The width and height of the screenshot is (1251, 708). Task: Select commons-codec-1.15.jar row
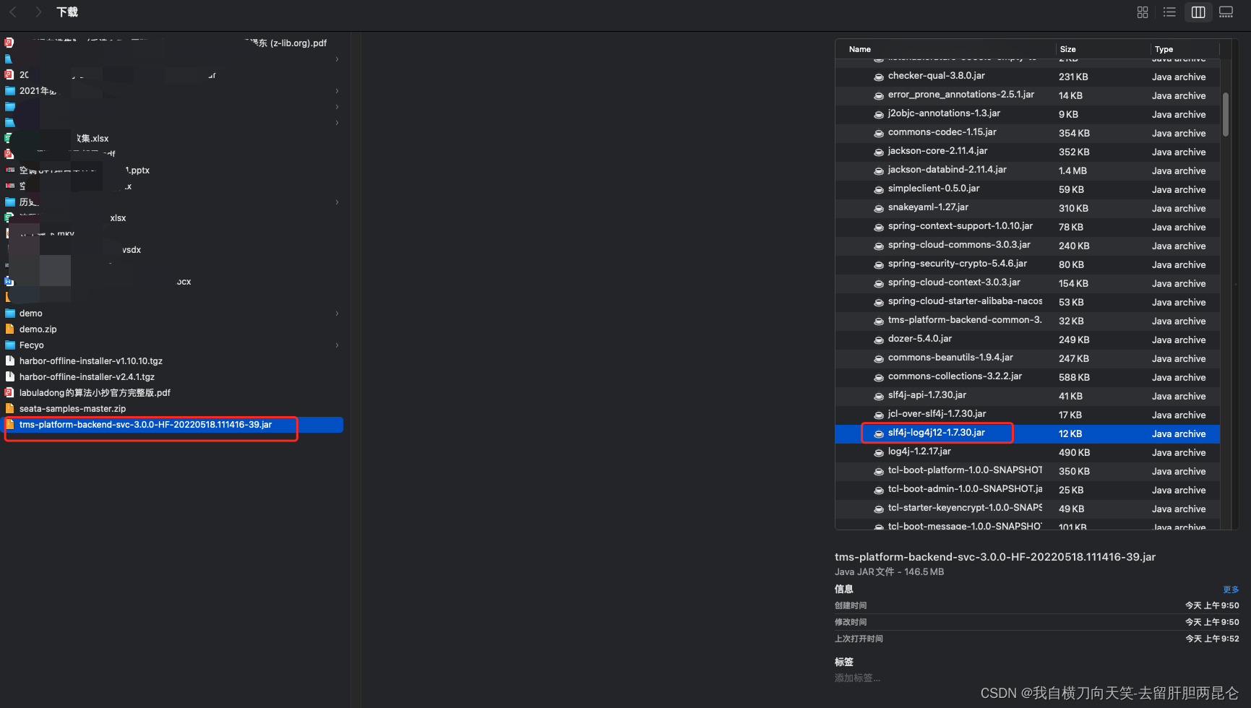coord(1027,133)
